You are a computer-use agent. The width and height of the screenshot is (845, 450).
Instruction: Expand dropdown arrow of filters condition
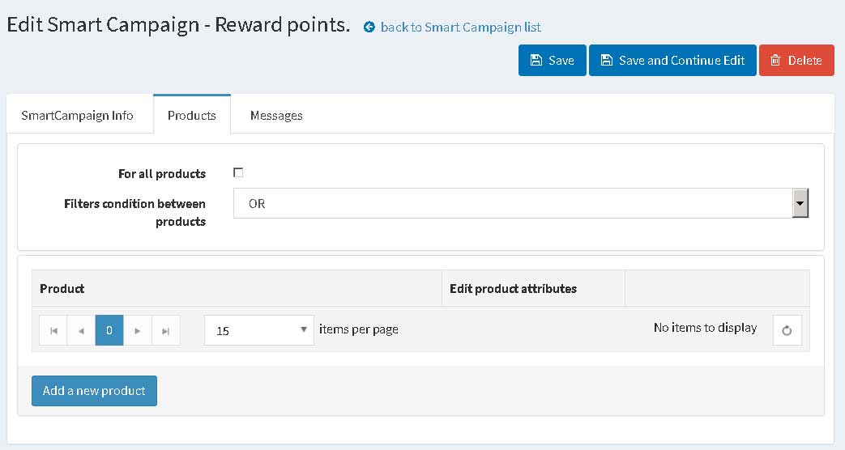pos(800,203)
